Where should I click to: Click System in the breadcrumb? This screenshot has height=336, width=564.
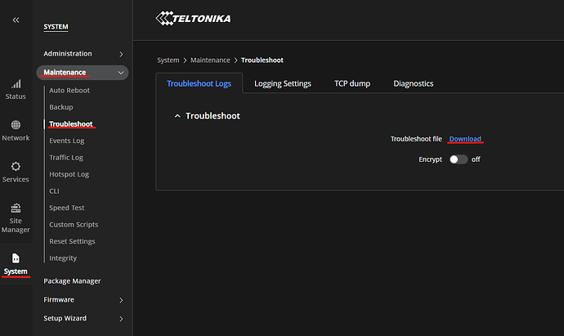[168, 60]
